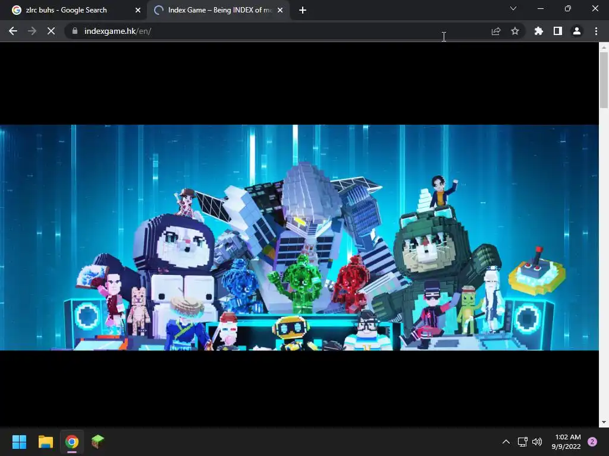Viewport: 609px width, 456px height.
Task: Open the notification center badge
Action: [x=592, y=442]
